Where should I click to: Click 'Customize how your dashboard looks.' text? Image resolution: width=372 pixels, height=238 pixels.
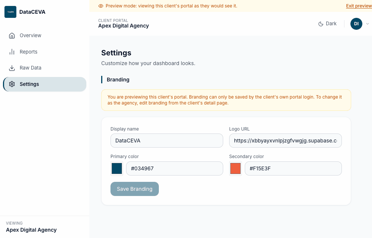pos(148,63)
